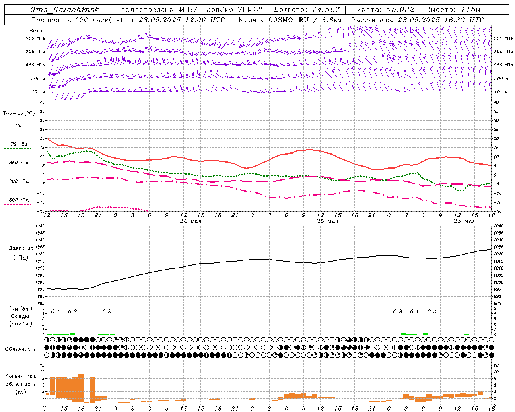The image size is (515, 412).
Task: Click the "(мм/3ч.)" precipitation unit label
Action: click(21, 309)
